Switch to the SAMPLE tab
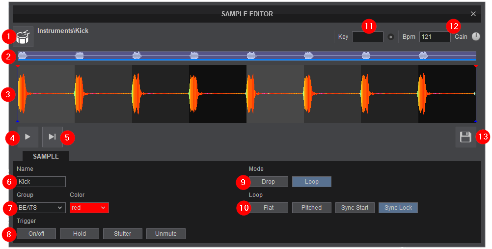 tap(46, 156)
